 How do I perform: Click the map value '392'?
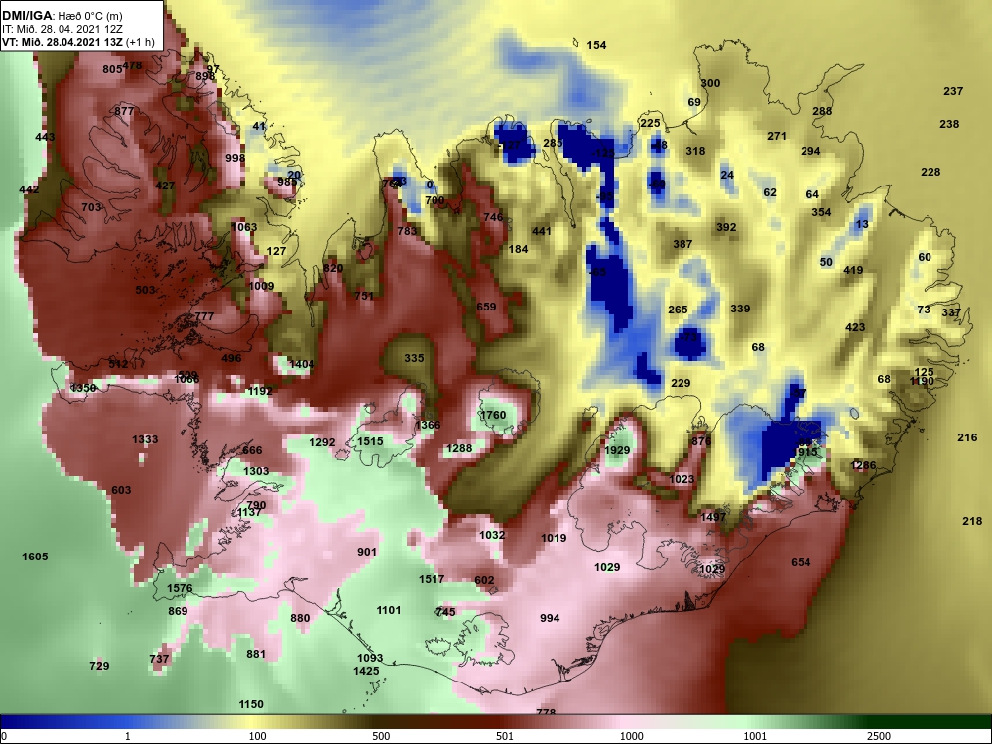pyautogui.click(x=726, y=227)
